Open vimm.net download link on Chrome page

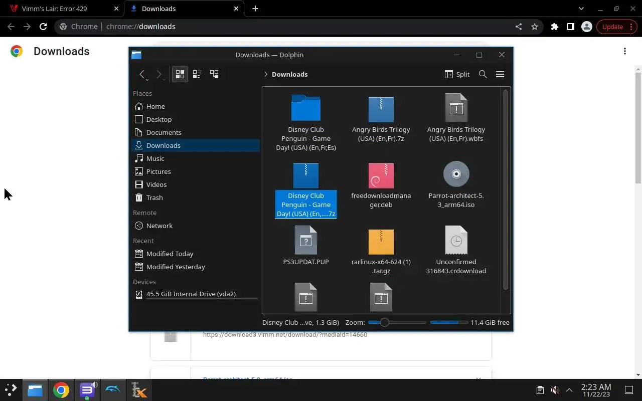(285, 335)
